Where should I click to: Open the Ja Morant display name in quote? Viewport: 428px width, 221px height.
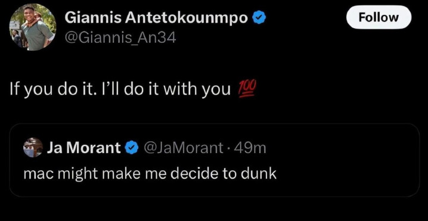[84, 148]
